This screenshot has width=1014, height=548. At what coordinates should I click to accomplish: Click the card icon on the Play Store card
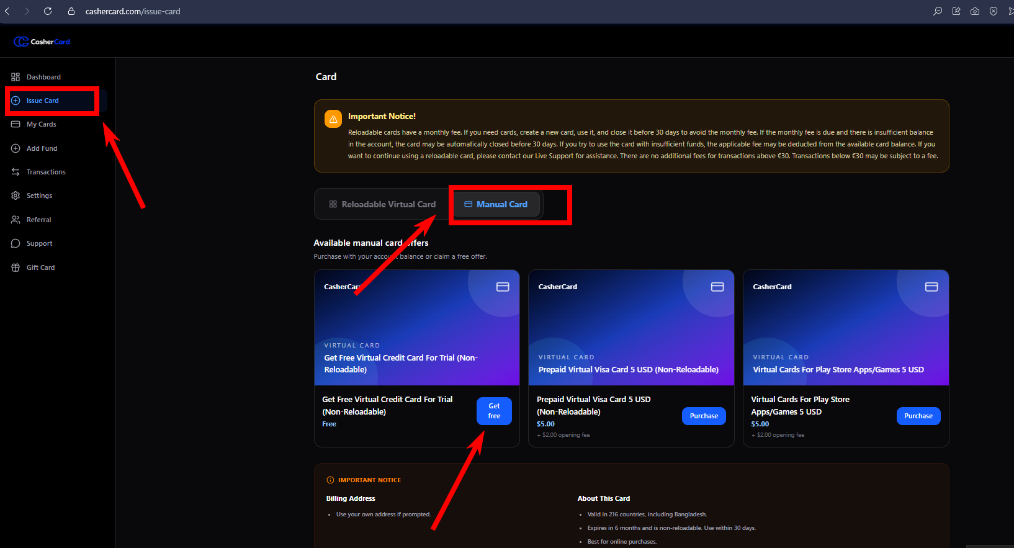pos(931,287)
